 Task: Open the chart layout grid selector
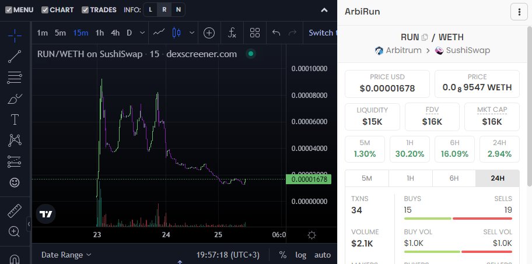point(255,33)
